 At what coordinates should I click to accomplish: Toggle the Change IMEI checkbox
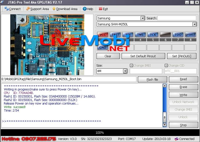tap(131, 66)
